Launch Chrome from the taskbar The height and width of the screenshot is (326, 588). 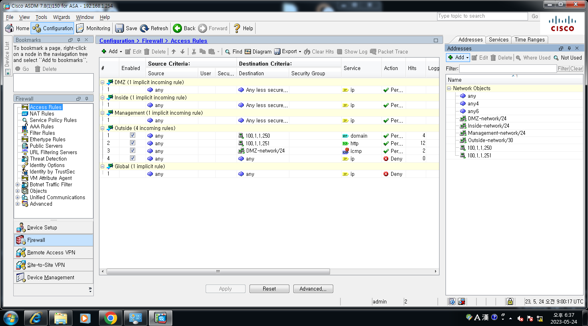110,318
